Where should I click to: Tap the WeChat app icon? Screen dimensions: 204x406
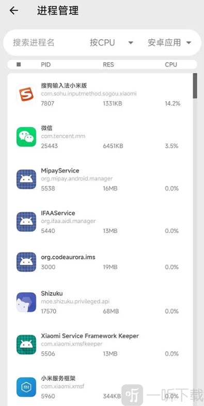(26, 137)
